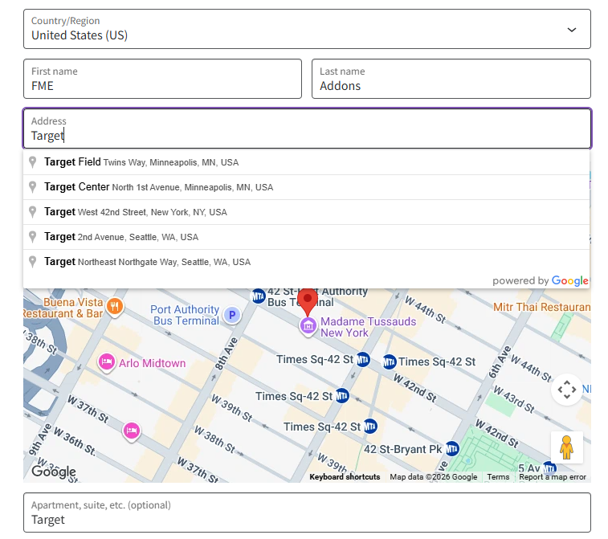Click the Last name field
608x539 pixels.
451,79
